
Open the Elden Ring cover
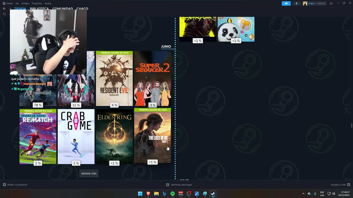click(114, 136)
